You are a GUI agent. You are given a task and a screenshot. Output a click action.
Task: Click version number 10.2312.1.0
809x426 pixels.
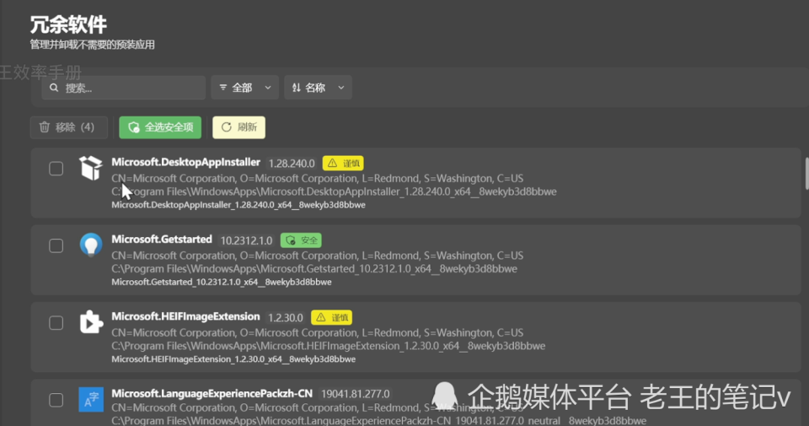(x=246, y=240)
